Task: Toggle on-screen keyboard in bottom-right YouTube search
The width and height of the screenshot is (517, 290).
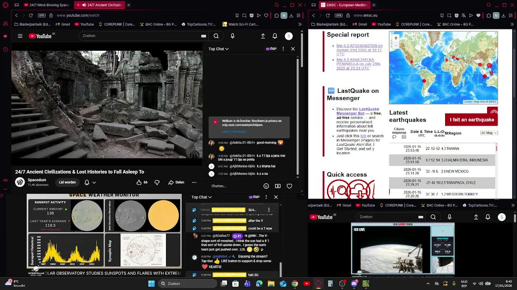Action: 420,217
